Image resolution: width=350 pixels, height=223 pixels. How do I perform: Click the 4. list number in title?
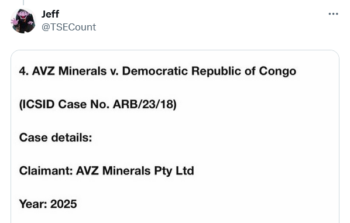point(23,71)
